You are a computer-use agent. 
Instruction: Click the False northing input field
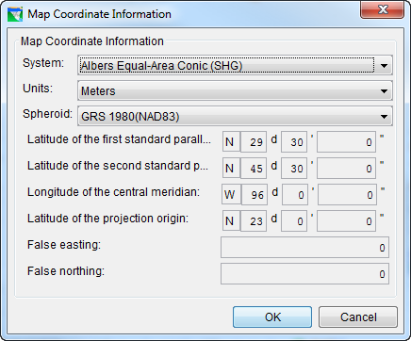click(304, 273)
